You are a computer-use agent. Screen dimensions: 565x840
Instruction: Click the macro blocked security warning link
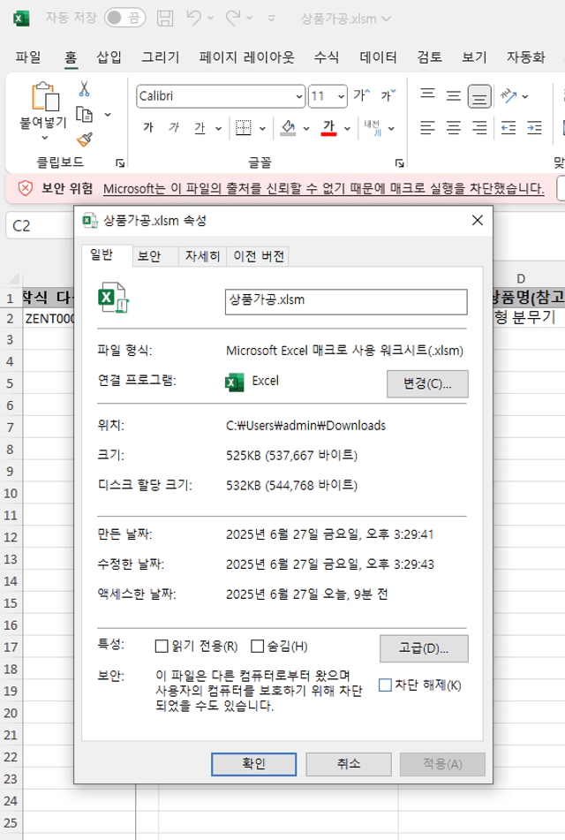tap(323, 188)
